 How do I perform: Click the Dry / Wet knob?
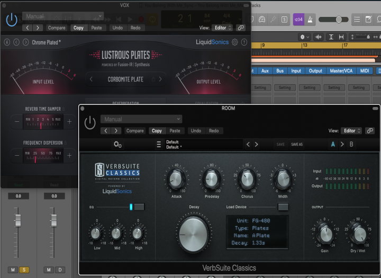tap(360, 235)
